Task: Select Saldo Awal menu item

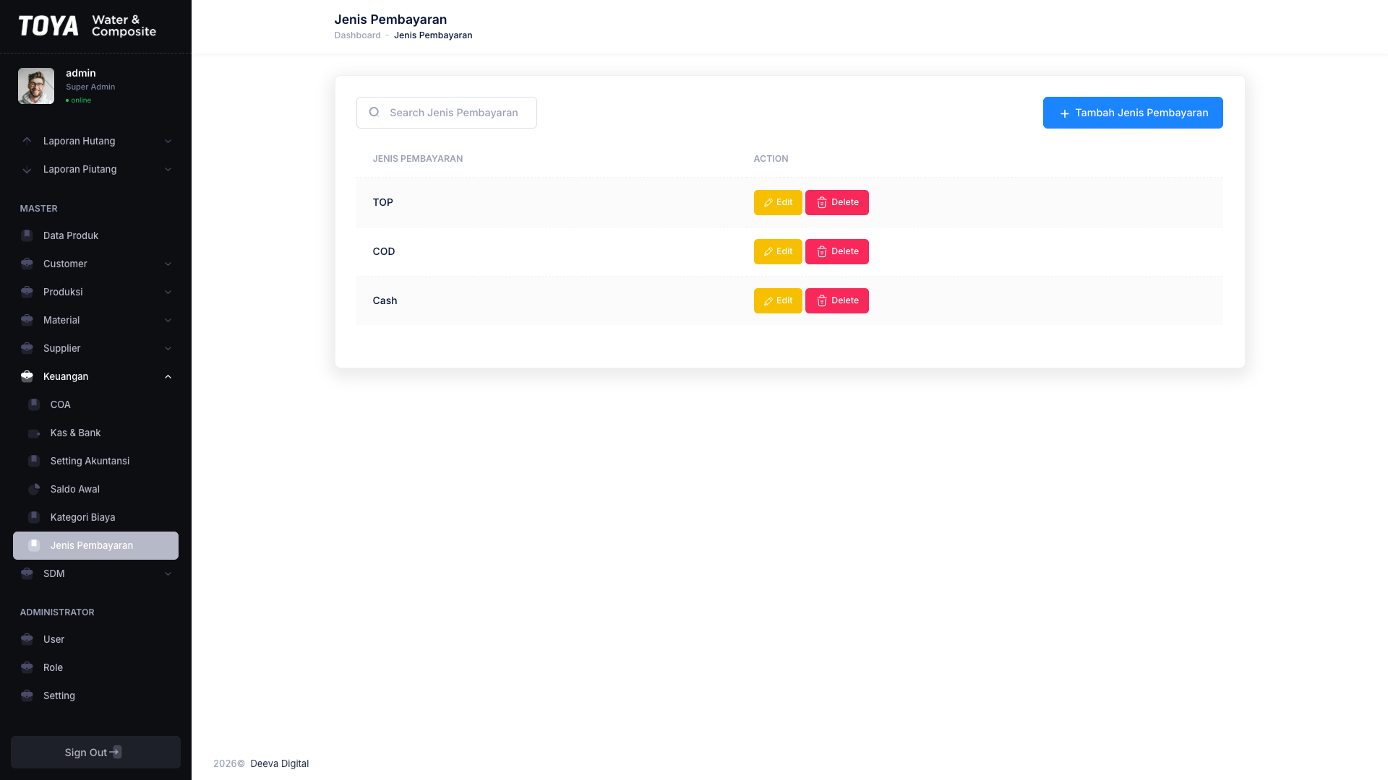Action: 95,489
